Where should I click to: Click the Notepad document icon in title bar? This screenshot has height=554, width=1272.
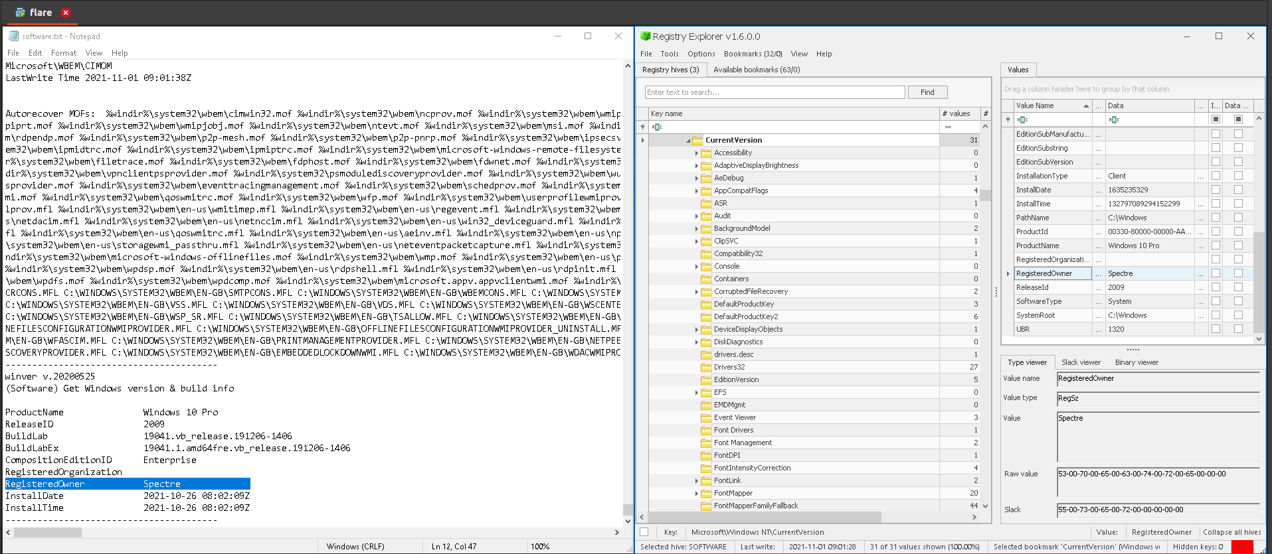point(13,36)
